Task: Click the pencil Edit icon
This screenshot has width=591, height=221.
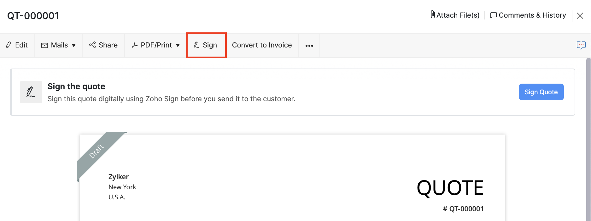Action: click(9, 45)
